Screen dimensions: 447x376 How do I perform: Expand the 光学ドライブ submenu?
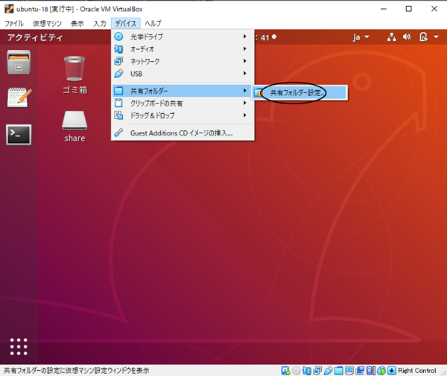244,36
